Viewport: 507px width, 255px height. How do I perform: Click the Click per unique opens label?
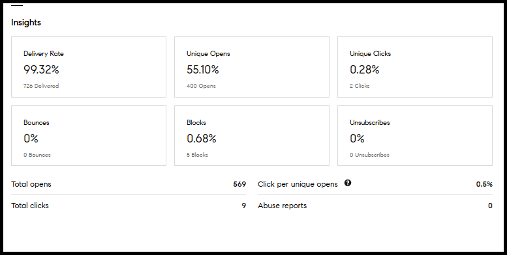298,184
